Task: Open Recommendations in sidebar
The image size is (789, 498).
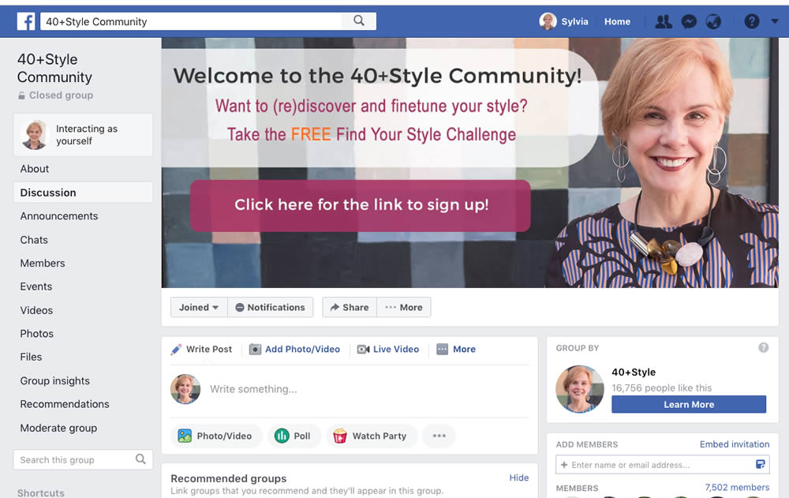Action: [x=65, y=404]
